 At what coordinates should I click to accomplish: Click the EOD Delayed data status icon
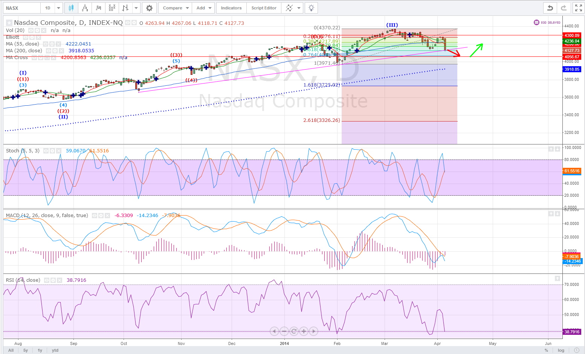(536, 23)
